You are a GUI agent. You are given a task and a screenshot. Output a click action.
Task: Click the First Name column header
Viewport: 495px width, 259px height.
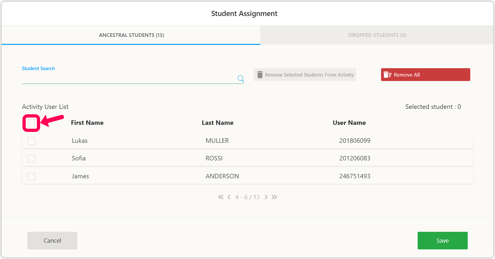87,123
